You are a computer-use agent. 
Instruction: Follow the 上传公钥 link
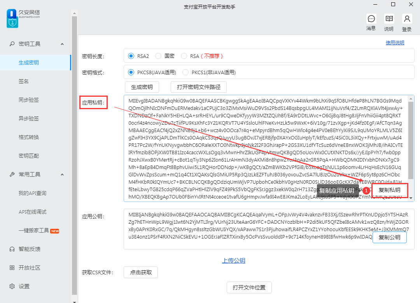[x=234, y=260]
